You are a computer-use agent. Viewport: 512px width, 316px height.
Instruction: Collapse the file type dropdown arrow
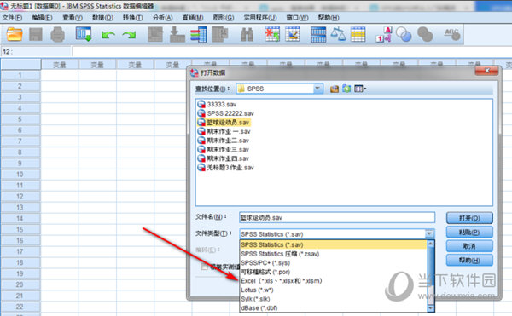click(429, 234)
